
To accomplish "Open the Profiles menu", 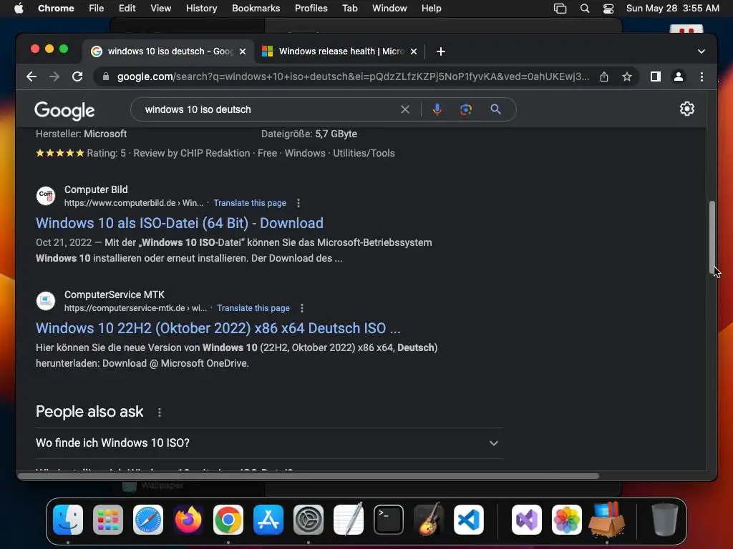I will pyautogui.click(x=311, y=8).
